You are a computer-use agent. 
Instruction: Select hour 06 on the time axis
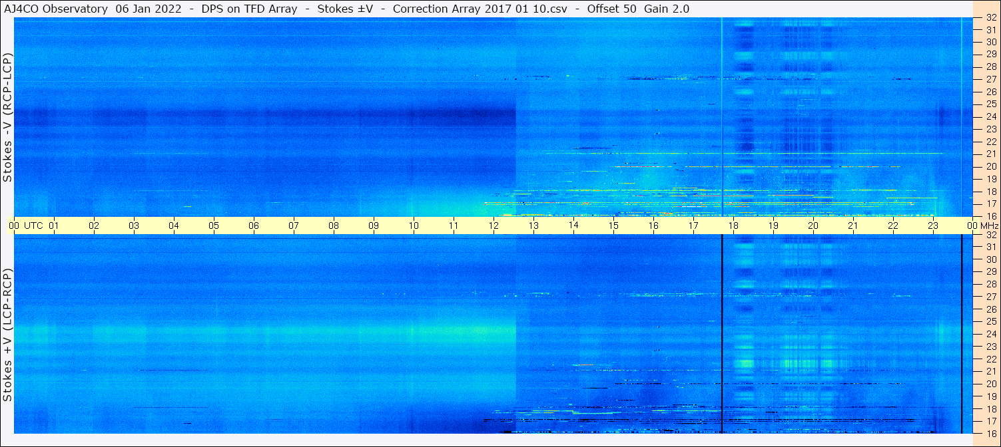pos(254,225)
